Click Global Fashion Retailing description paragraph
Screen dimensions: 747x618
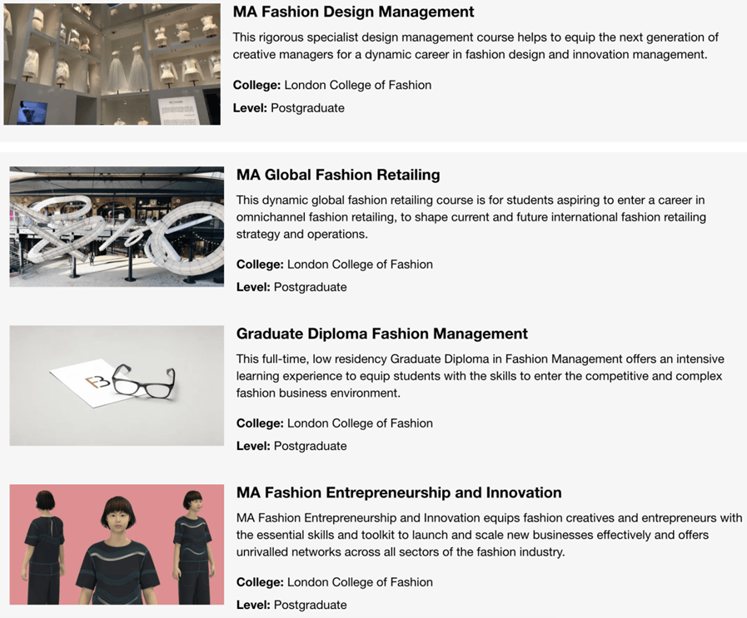471,217
